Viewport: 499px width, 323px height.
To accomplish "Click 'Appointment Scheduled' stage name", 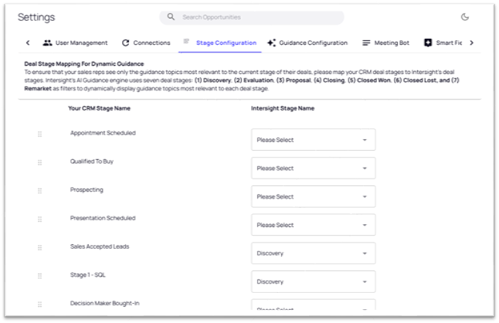I will point(103,133).
